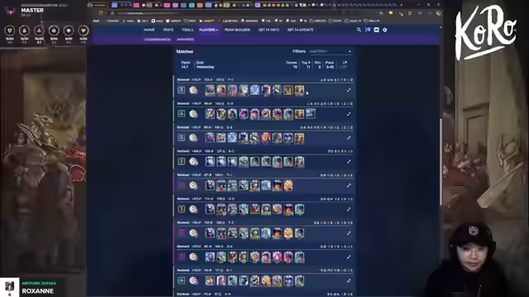Click the Patch 14.1 label
The width and height of the screenshot is (529, 297).
pyautogui.click(x=185, y=64)
